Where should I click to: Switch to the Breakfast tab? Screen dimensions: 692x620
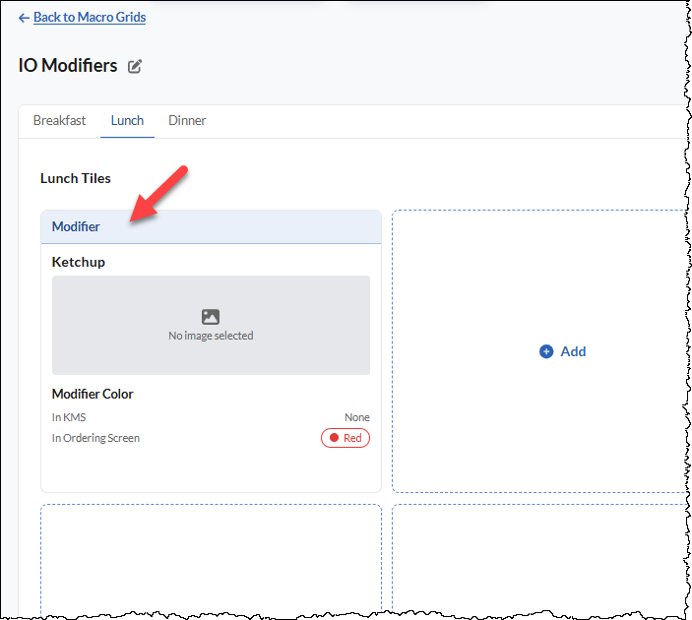pos(60,120)
